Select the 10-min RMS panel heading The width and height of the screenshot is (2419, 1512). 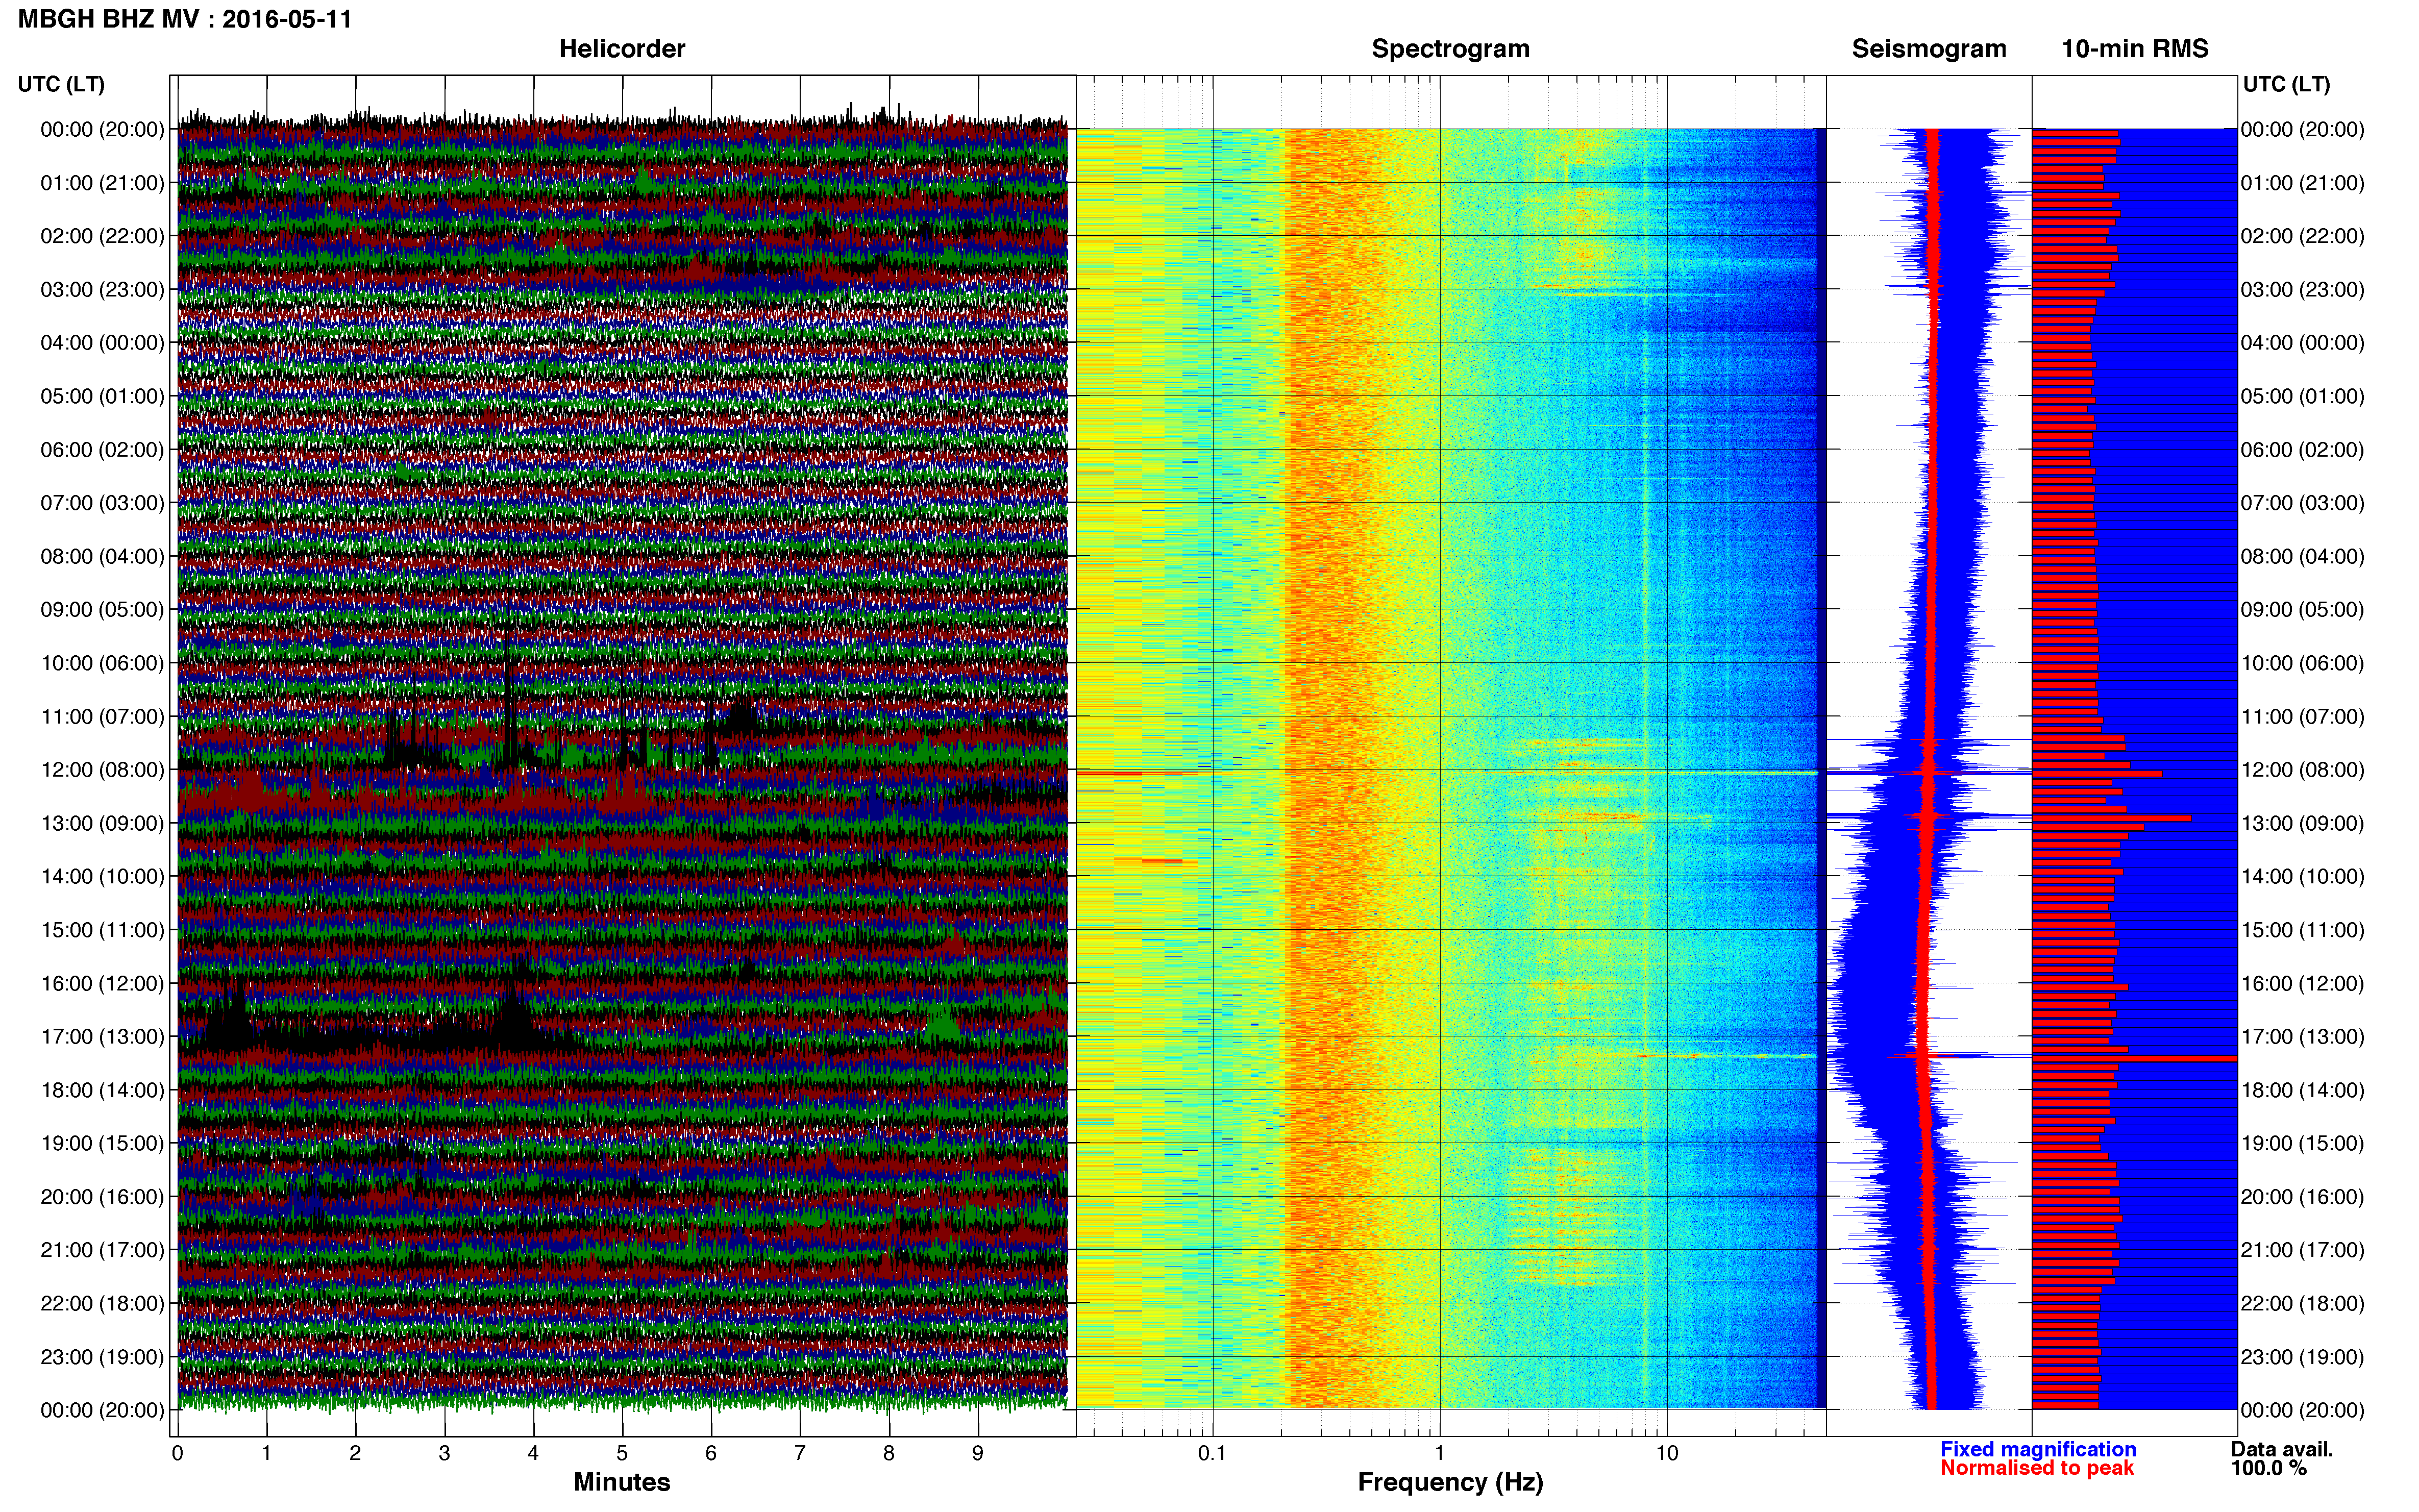click(2135, 49)
